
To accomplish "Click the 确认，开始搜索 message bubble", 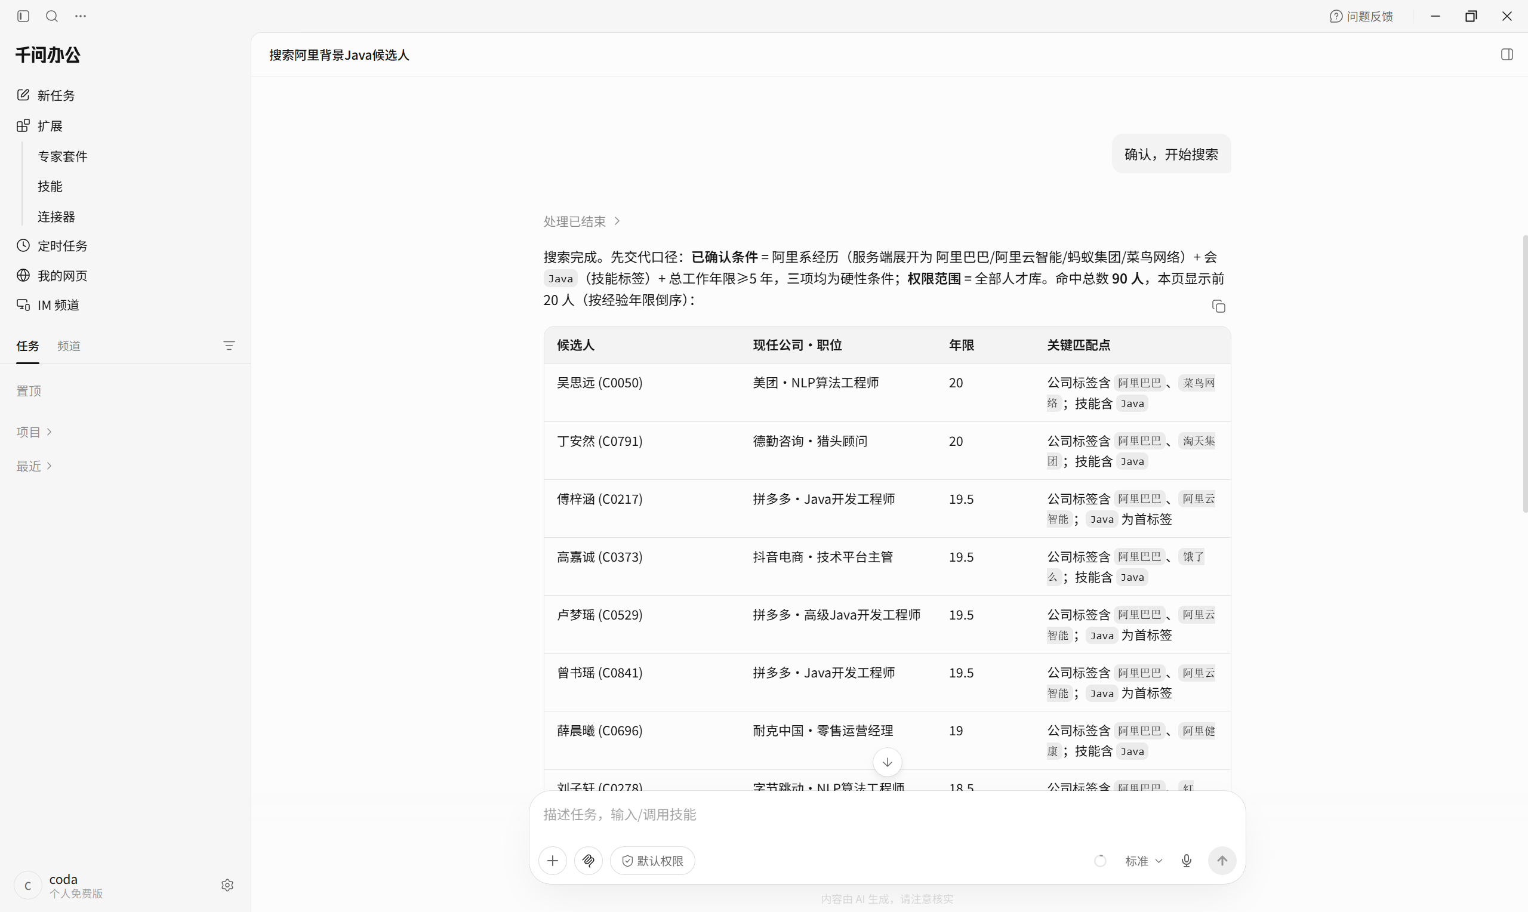I will coord(1171,153).
